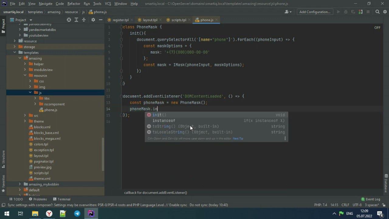Click the Expand All icon in Project toolbar
The width and height of the screenshot is (389, 219).
coord(76,20)
